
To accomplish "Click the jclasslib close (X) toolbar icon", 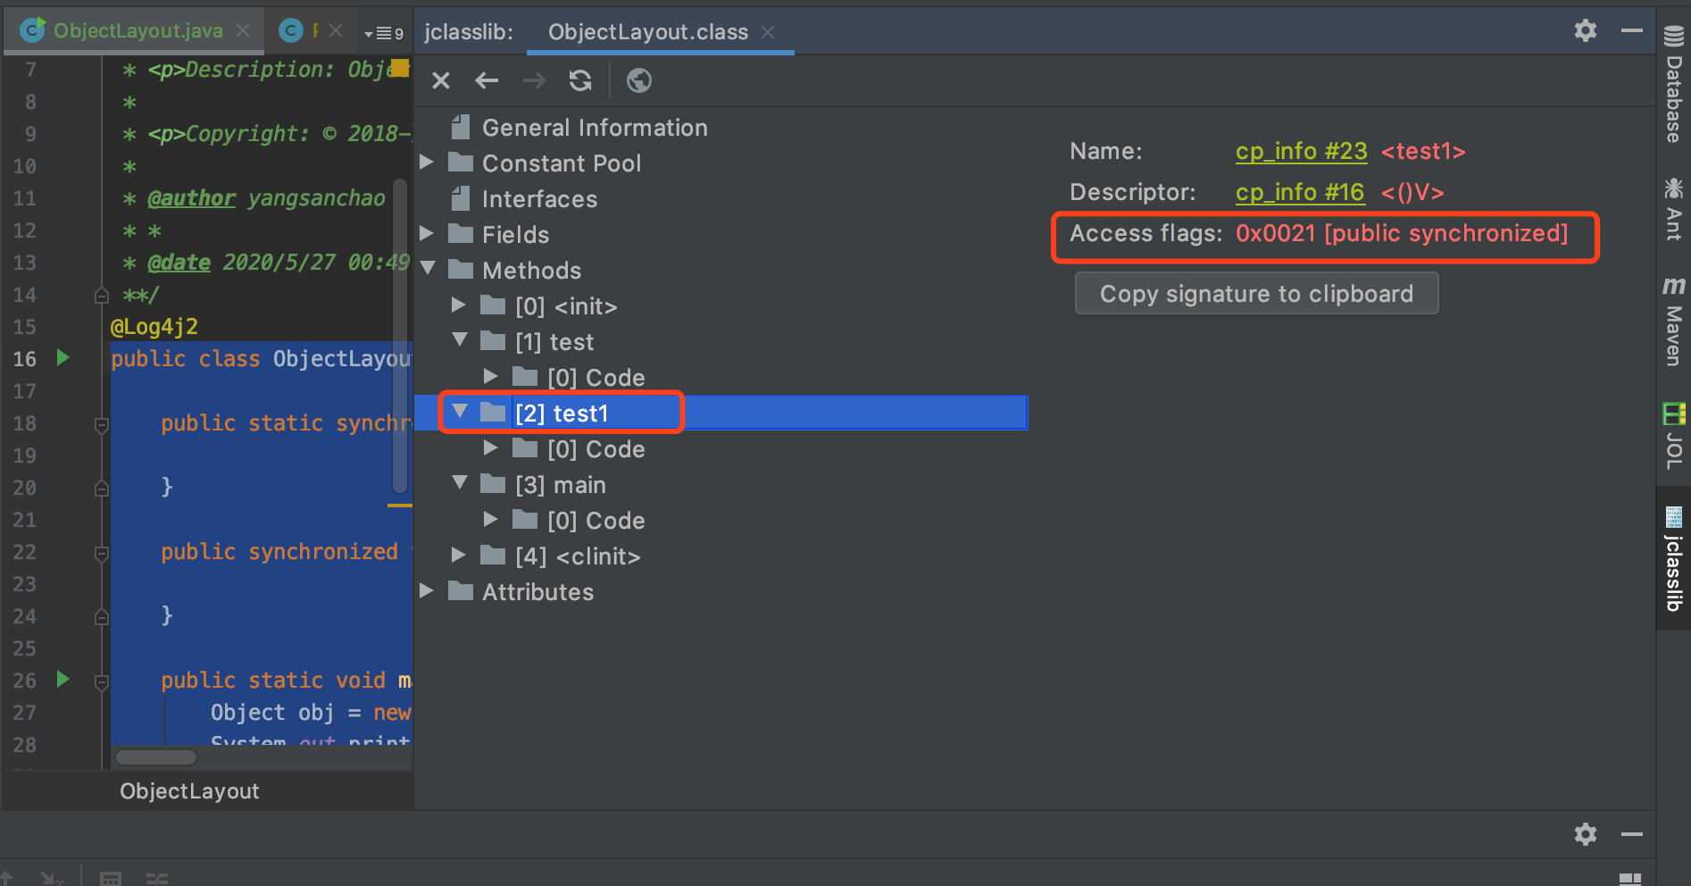I will 441,81.
